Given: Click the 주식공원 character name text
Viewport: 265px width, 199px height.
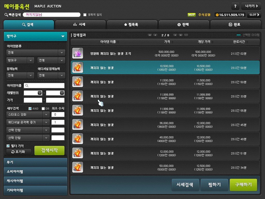Looking at the screenshot, I should pyautogui.click(x=204, y=15).
